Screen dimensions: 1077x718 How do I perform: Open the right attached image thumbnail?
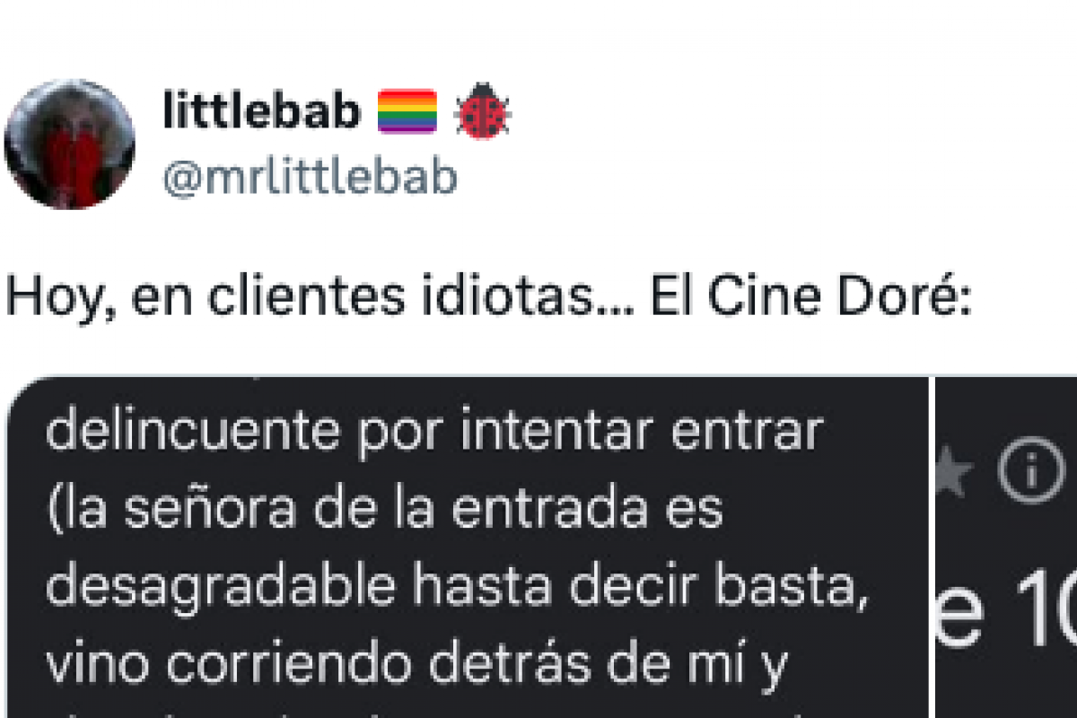tap(1007, 547)
